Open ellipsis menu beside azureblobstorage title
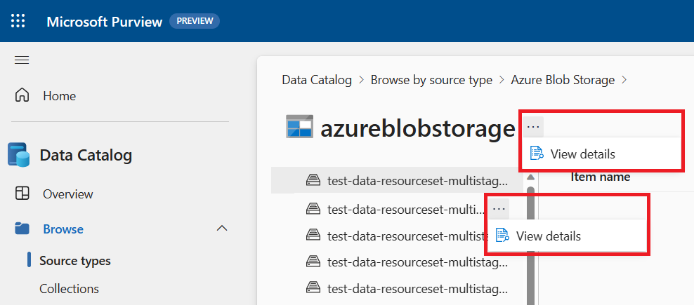The width and height of the screenshot is (694, 305). click(x=533, y=127)
